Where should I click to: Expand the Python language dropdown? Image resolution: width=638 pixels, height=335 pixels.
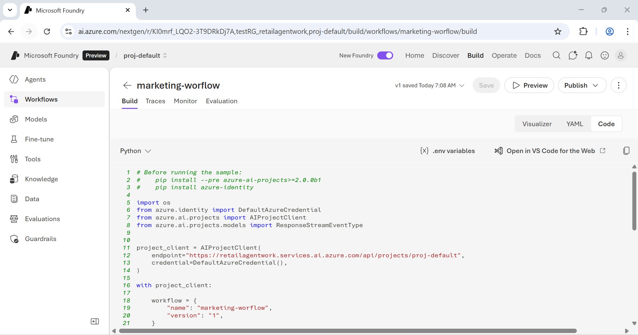coord(136,151)
